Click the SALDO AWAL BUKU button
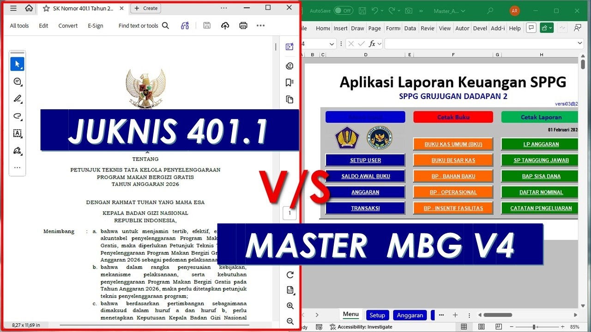Viewport: 591px width, 332px height. click(x=365, y=176)
